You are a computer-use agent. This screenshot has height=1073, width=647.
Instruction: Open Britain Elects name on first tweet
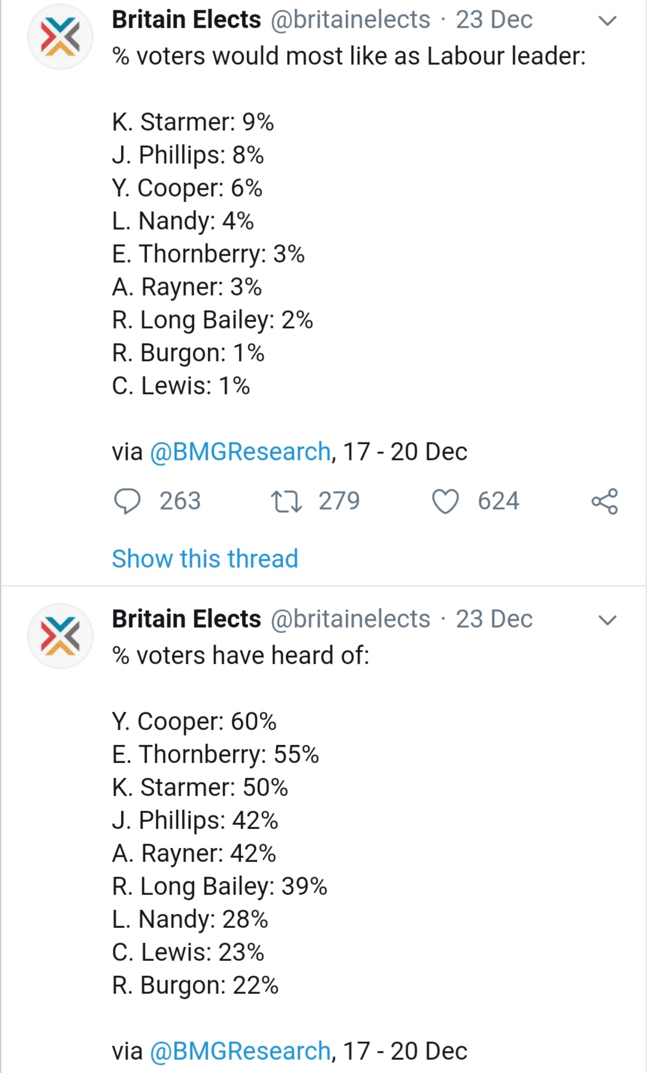tap(186, 20)
